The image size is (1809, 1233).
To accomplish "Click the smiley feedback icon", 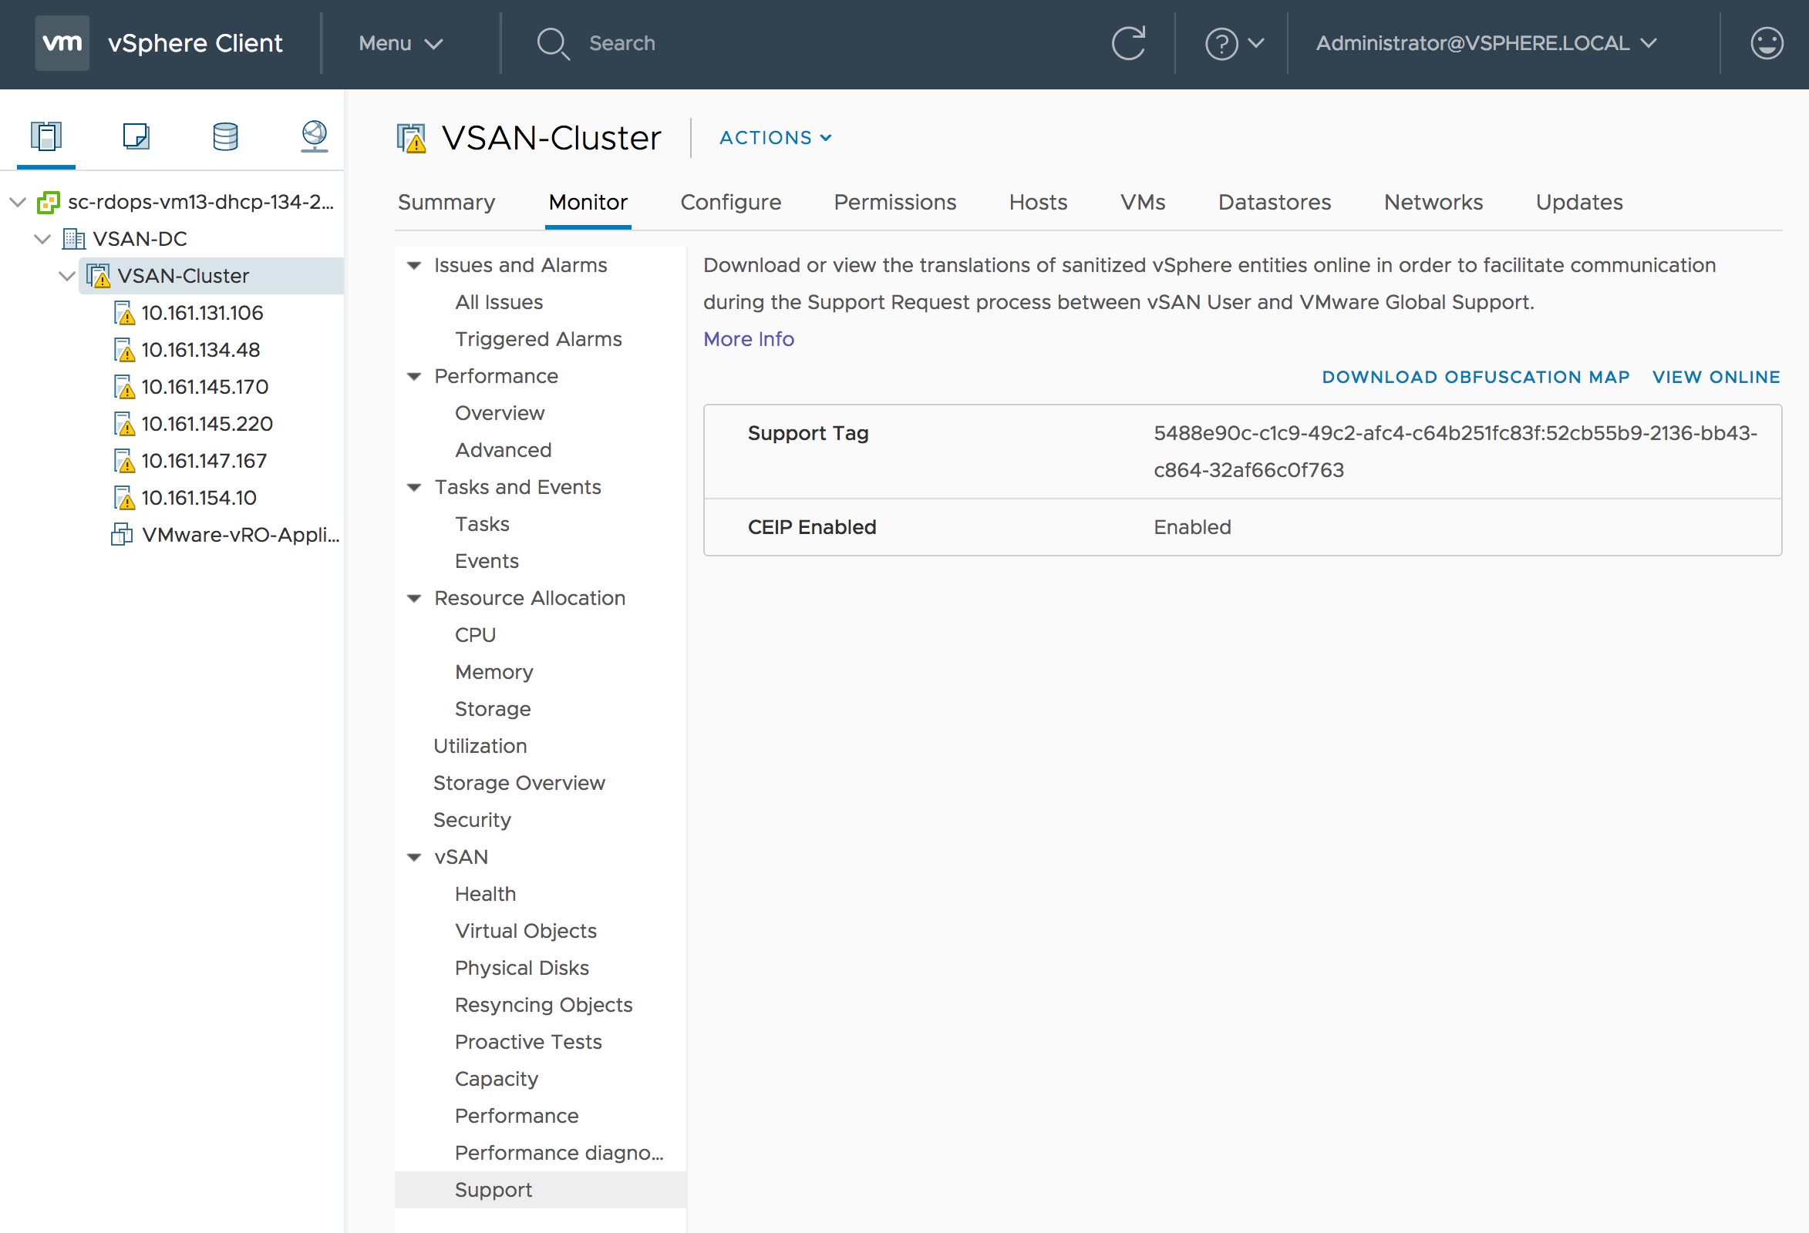I will (1766, 43).
